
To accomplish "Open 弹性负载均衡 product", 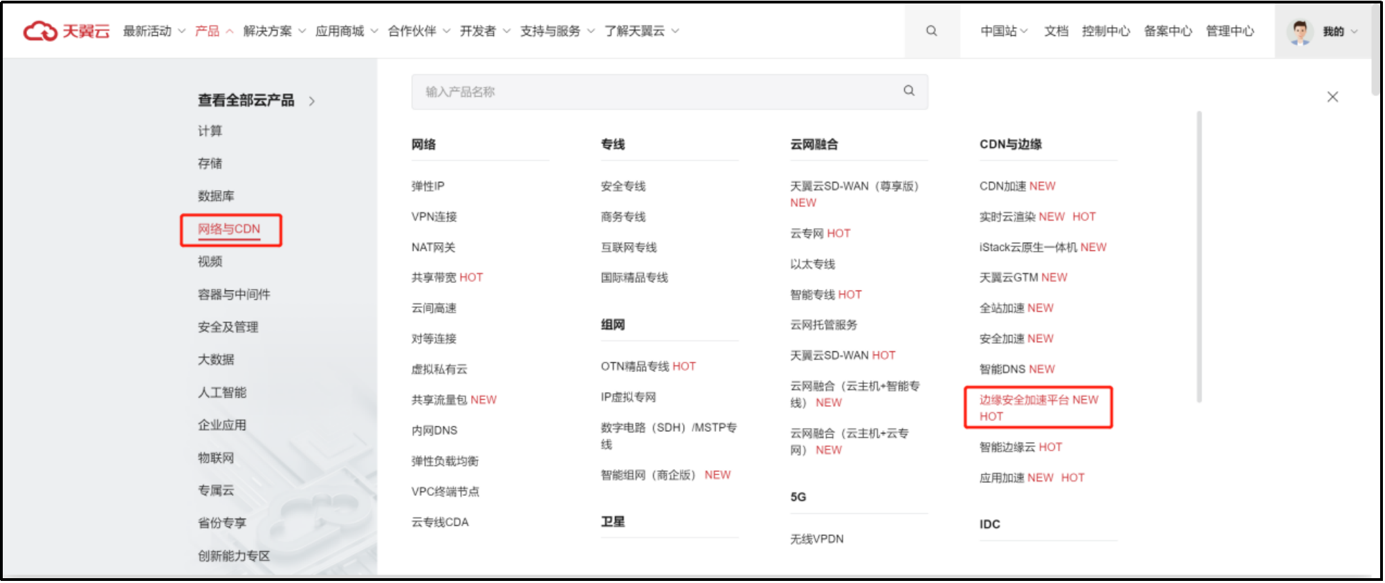I will (445, 461).
